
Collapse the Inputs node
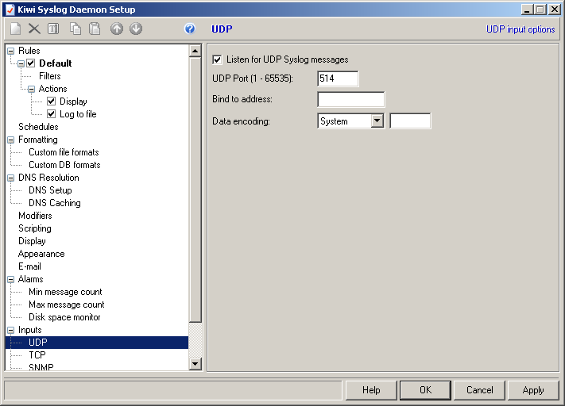[11, 330]
